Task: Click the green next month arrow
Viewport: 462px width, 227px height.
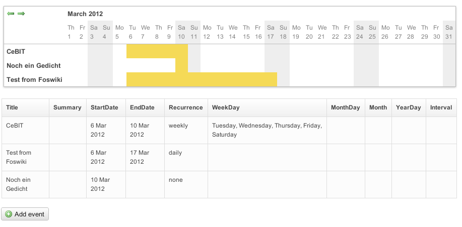Action: [21, 14]
